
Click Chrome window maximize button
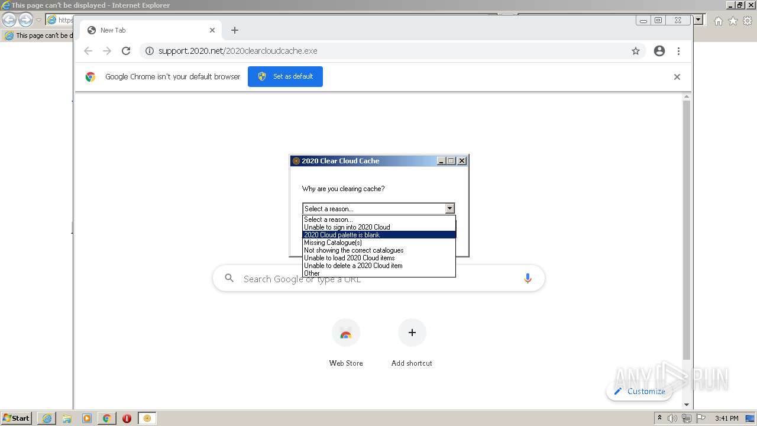point(658,20)
